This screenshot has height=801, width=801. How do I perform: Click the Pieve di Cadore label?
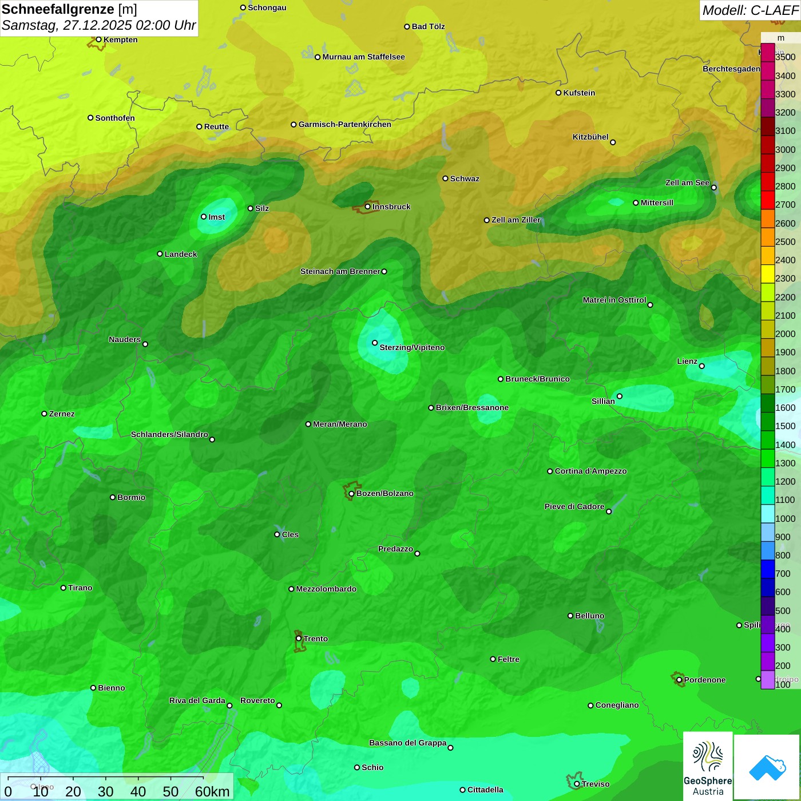pos(574,506)
